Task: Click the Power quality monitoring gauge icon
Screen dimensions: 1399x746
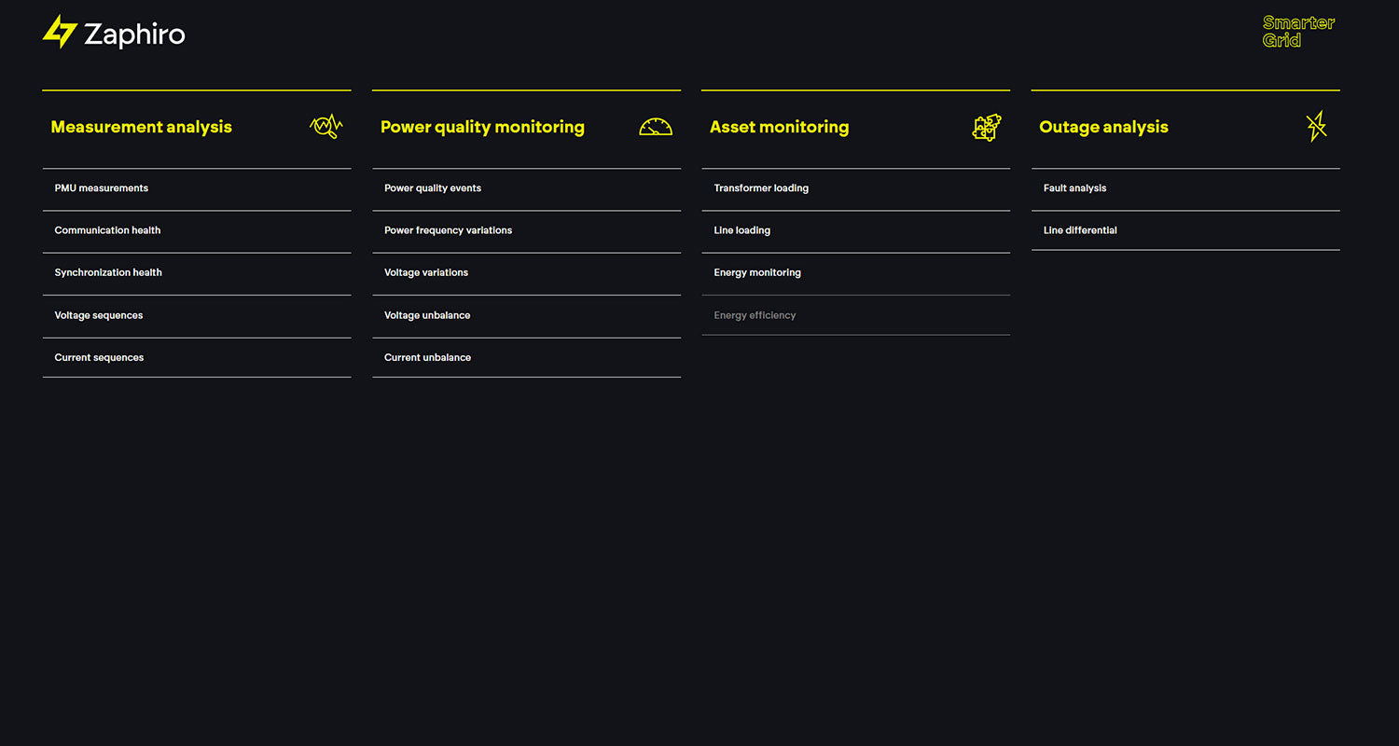Action: 655,127
